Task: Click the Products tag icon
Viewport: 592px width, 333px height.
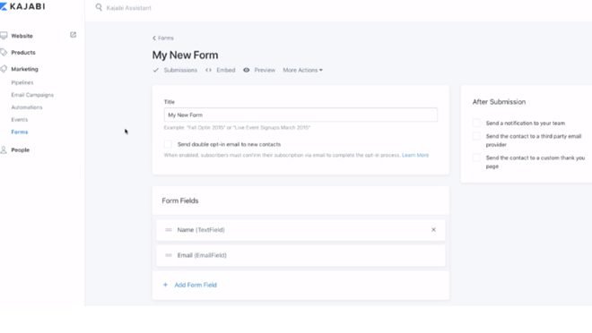Action: tap(4, 52)
